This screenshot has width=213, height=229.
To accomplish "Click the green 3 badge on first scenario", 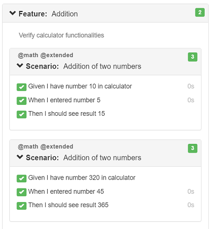I will pos(193,57).
